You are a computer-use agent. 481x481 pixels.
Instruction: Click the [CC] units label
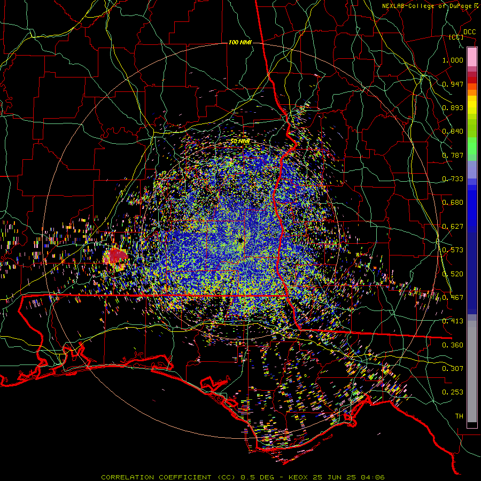coord(456,37)
